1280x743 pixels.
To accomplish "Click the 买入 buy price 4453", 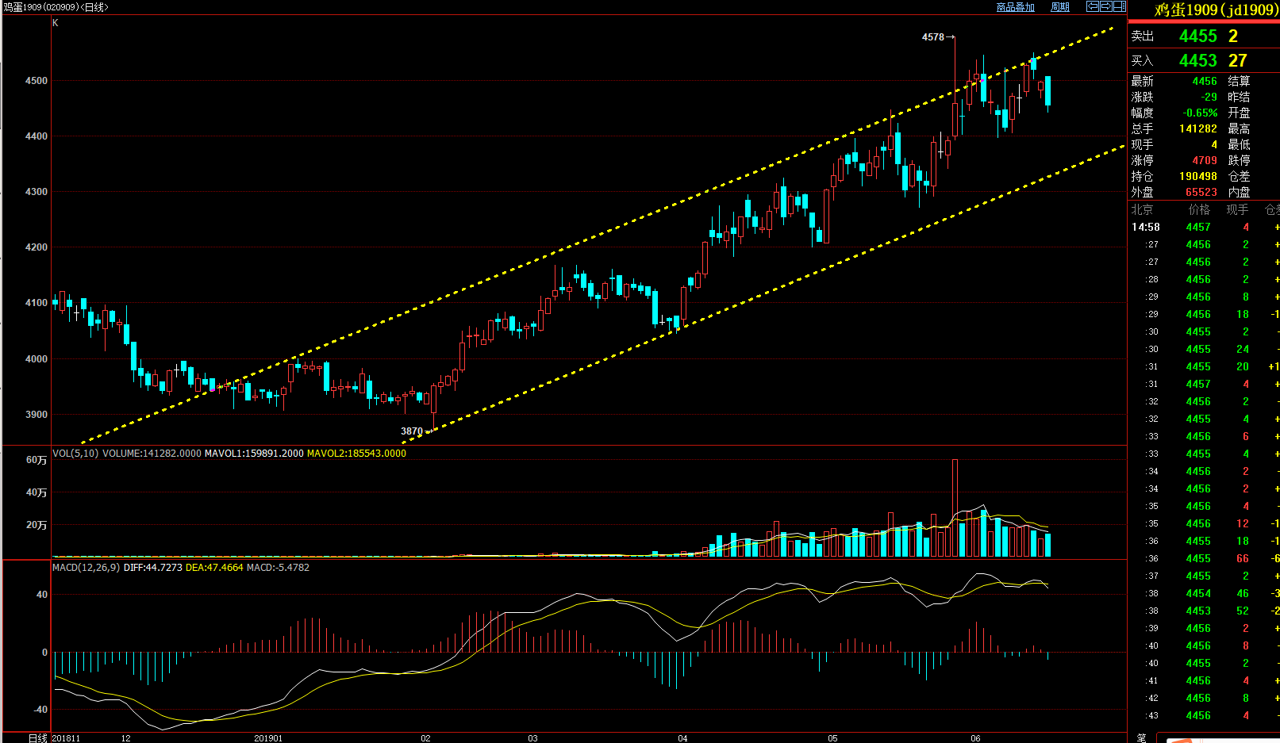I will tap(1197, 60).
